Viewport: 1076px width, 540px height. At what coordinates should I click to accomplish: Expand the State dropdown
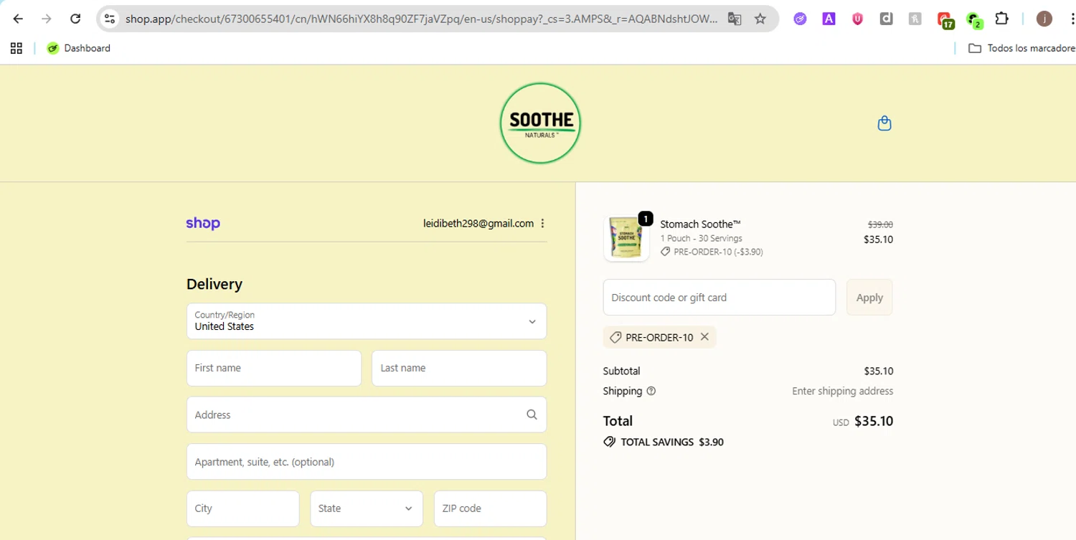[367, 508]
